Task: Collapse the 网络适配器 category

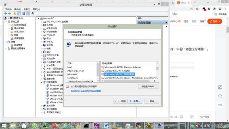Action: (42, 82)
